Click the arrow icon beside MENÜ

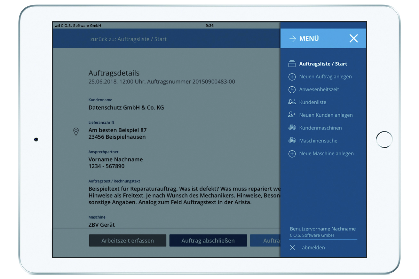(x=292, y=39)
